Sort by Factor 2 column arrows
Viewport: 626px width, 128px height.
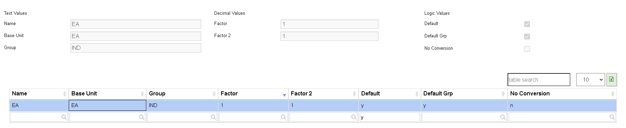354,94
